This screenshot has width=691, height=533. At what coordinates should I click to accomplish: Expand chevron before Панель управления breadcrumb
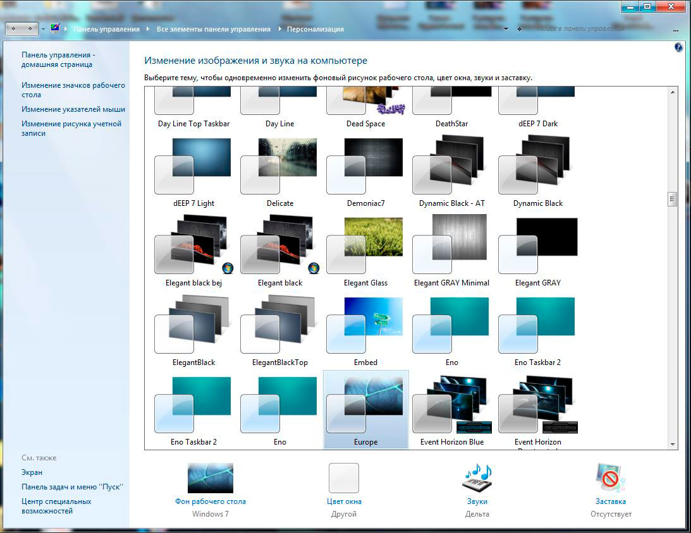point(66,29)
